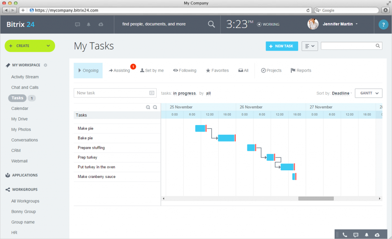Open the GANTT view dropdown
The height and width of the screenshot is (239, 392).
coord(368,93)
